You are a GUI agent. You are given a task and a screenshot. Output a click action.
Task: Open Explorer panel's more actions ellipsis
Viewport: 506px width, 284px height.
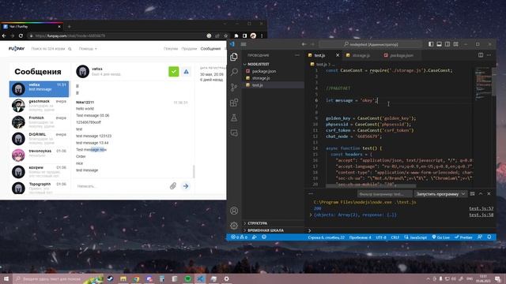297,55
